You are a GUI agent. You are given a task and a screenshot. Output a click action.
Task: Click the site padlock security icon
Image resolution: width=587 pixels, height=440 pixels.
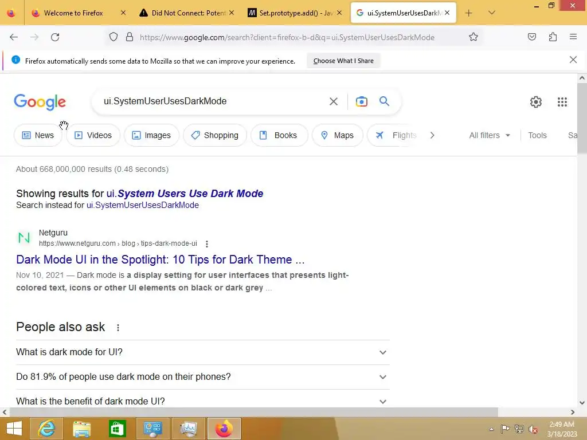coord(130,37)
